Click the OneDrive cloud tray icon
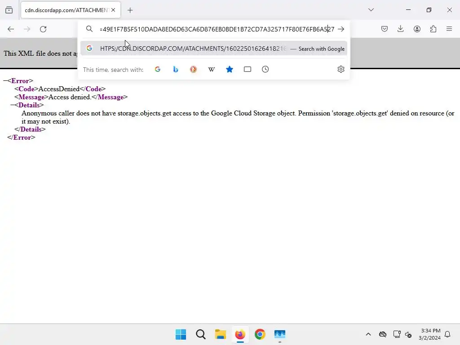The height and width of the screenshot is (345, 460). pyautogui.click(x=383, y=334)
